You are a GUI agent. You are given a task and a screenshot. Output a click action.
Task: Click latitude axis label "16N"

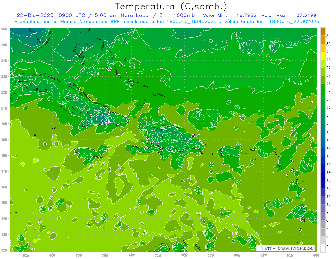coord(4,187)
